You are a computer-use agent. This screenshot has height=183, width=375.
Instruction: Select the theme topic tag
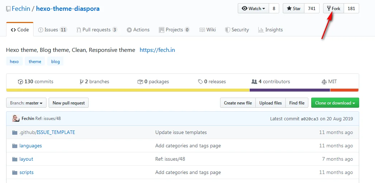[35, 62]
